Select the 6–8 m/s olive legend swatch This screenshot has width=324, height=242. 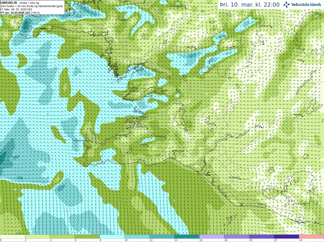(87, 237)
